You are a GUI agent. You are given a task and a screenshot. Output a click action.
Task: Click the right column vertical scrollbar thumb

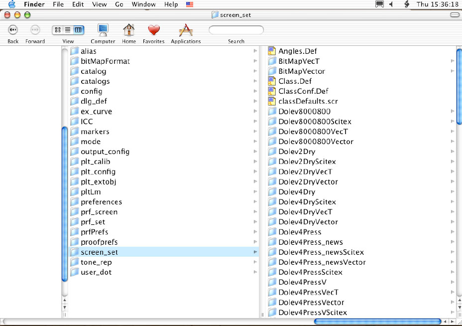[x=459, y=86]
